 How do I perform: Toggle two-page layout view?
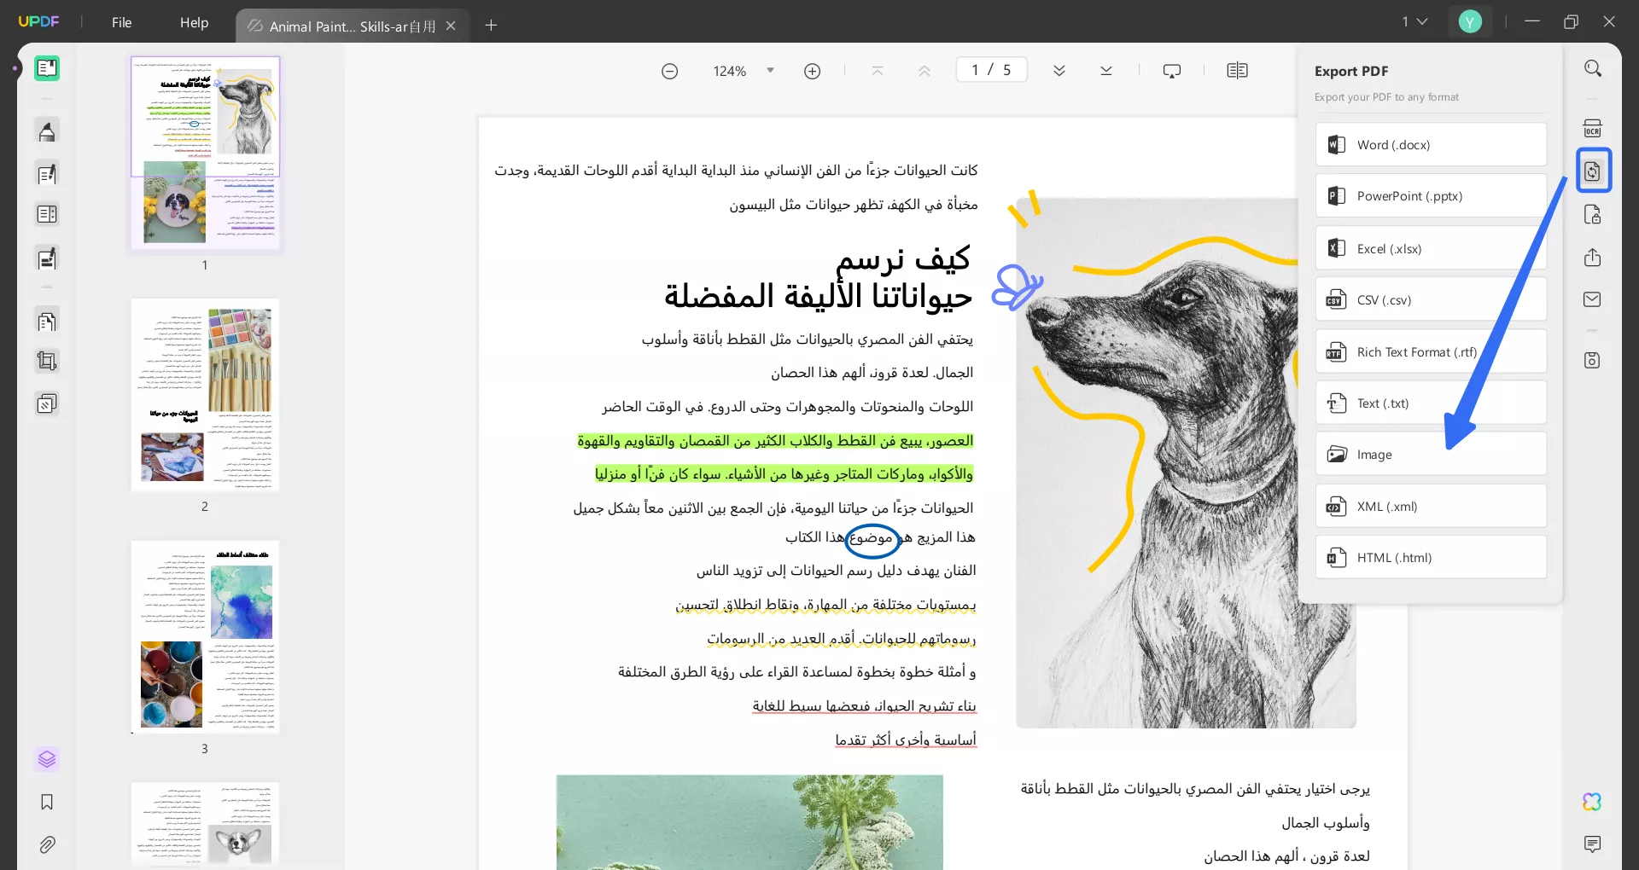coord(1238,70)
